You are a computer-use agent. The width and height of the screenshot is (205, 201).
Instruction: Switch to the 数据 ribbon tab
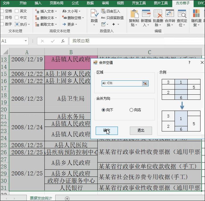(90, 3)
